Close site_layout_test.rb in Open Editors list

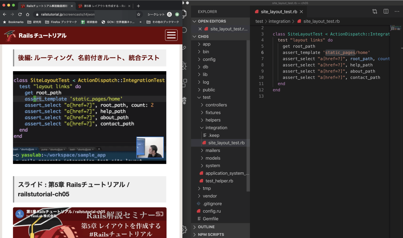tap(200, 29)
